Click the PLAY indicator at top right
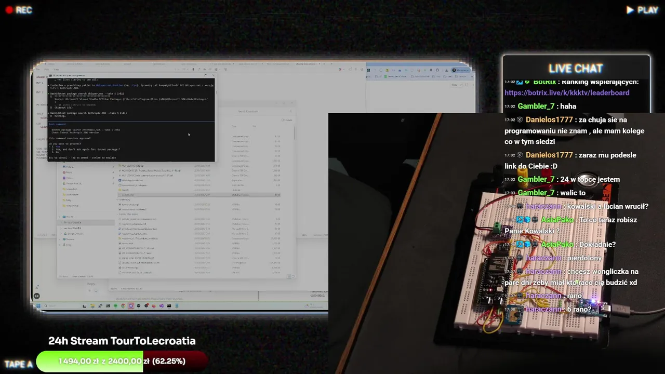Screen dimensions: 665x374 [x=642, y=10]
